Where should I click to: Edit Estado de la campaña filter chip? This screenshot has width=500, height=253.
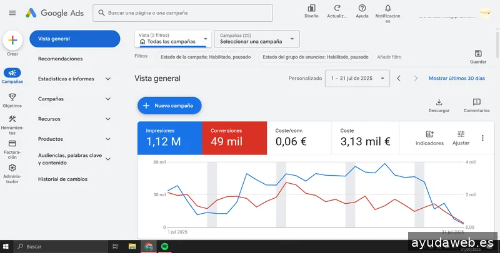click(x=206, y=57)
